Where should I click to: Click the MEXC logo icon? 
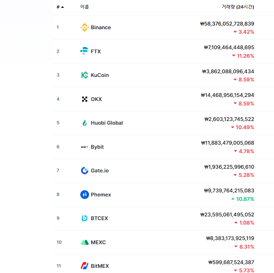(84, 242)
